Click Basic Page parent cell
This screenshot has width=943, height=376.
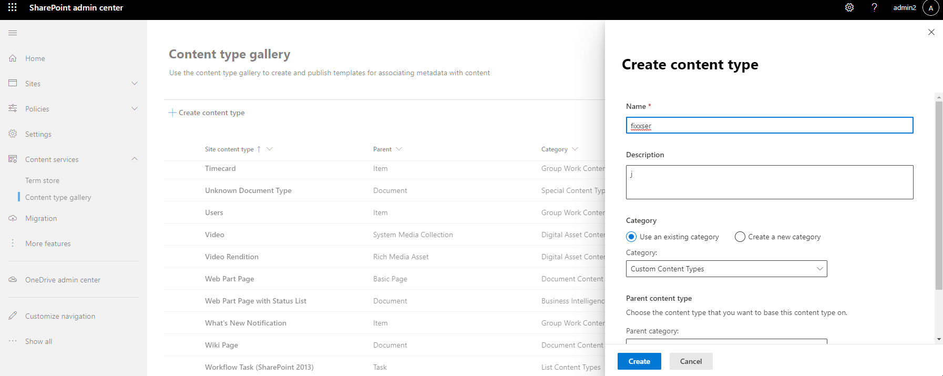[x=390, y=279]
